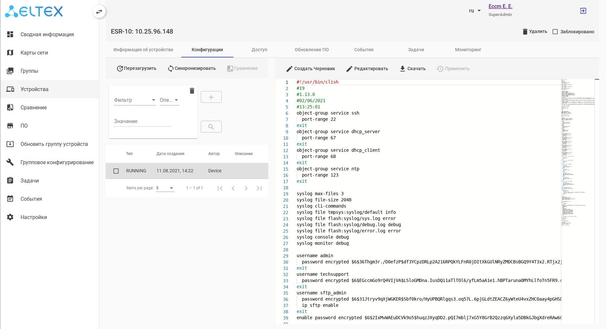This screenshot has height=329, width=606.
Task: Add a filter with the plus button
Action: (x=211, y=97)
